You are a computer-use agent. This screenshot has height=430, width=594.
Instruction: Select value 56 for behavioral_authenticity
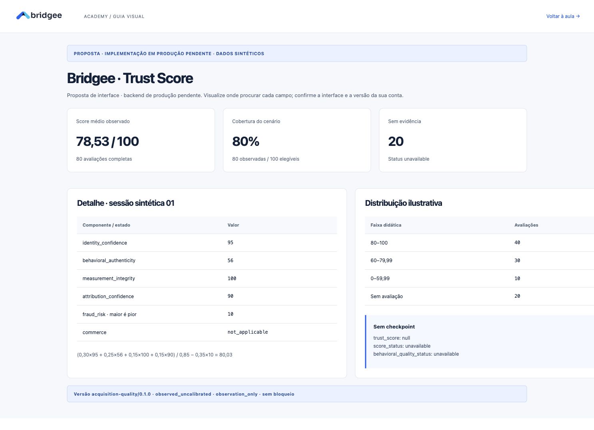230,261
